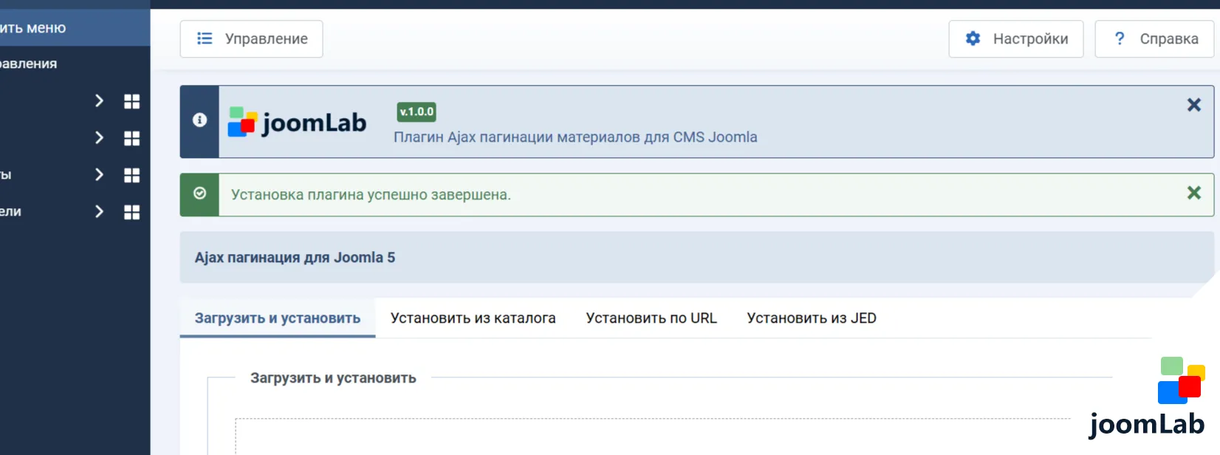Close the joomLab info alert

1193,105
